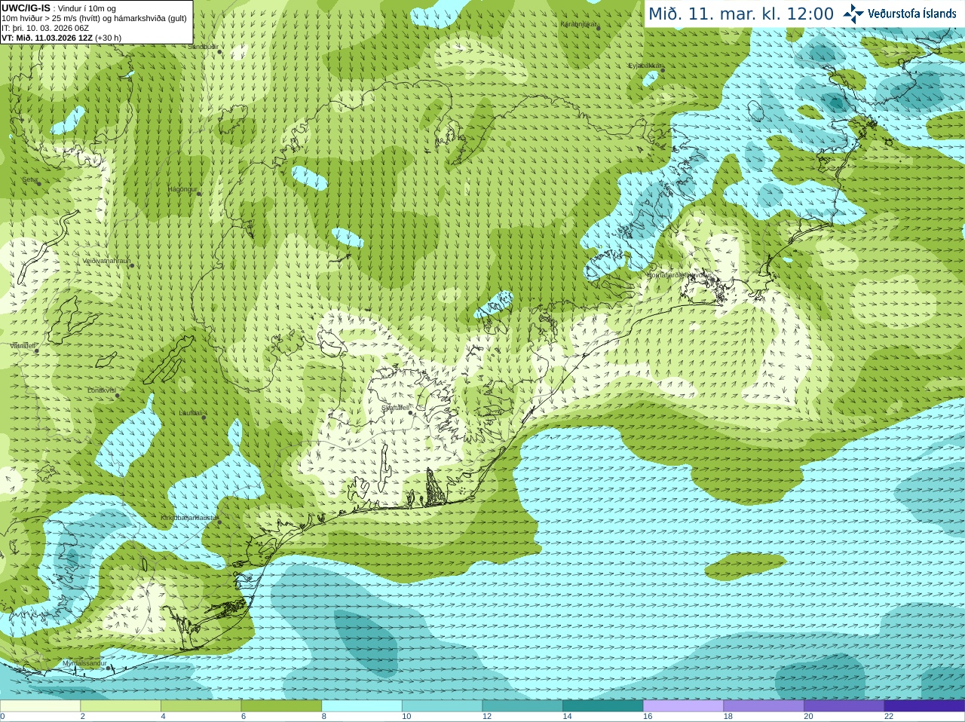965x722 pixels.
Task: Select the 16–18 m/s lavender legend swatch
Action: coord(683,706)
